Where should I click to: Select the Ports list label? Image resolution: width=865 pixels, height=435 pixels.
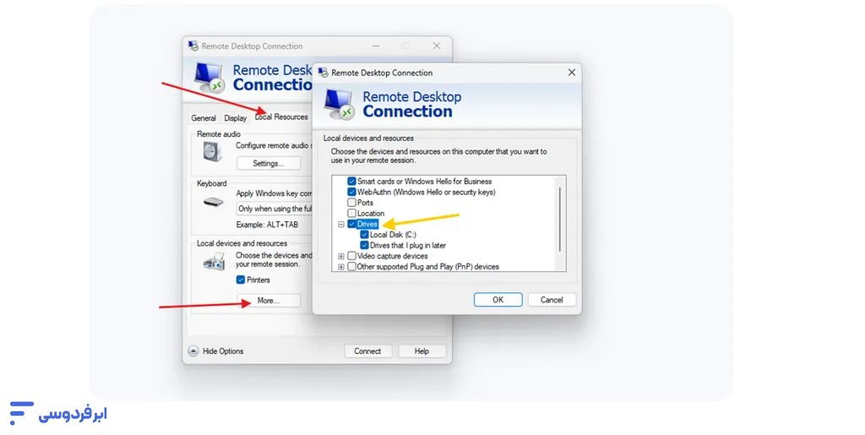[365, 203]
